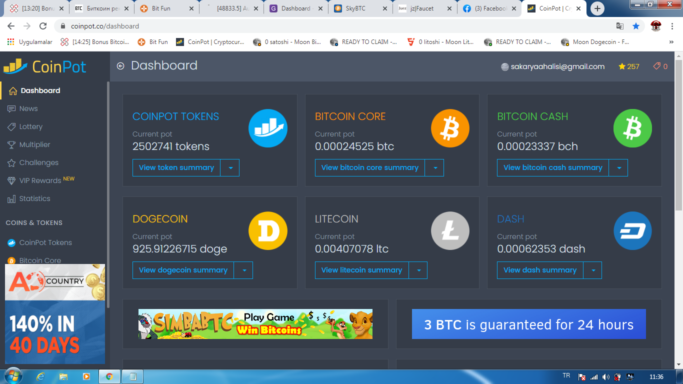Expand the bitcoin cash summary dropdown arrow
The image size is (683, 384).
618,168
